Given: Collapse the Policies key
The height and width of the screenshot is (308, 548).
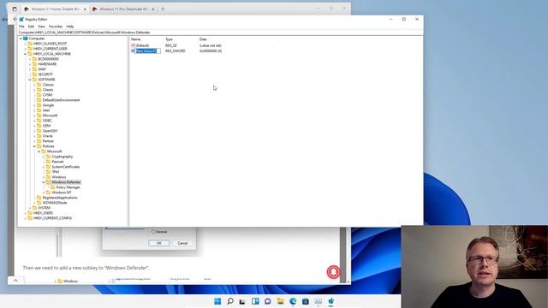Looking at the screenshot, I should point(34,146).
